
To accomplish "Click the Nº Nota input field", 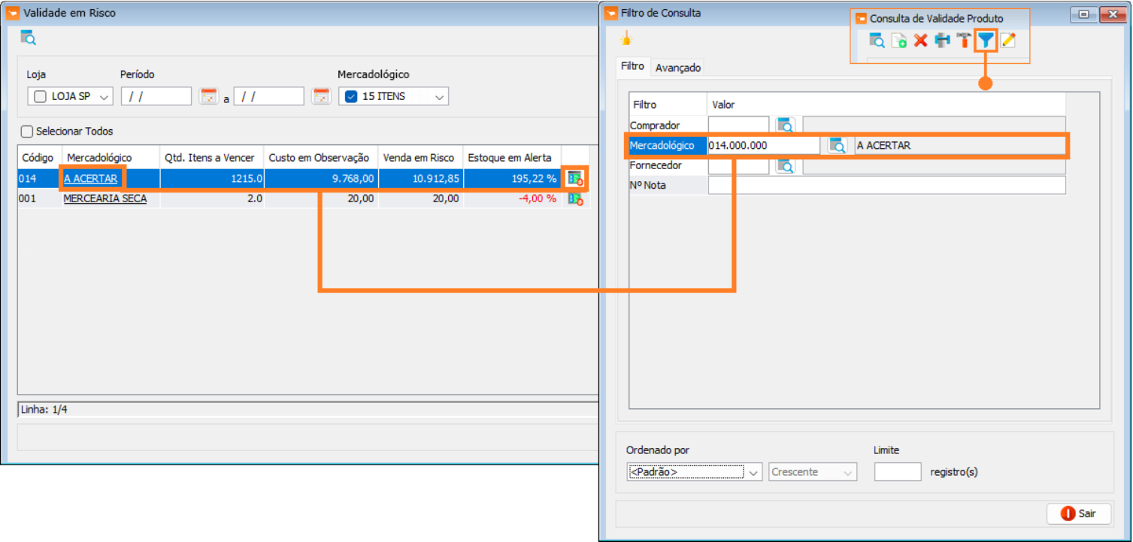I will pos(886,185).
